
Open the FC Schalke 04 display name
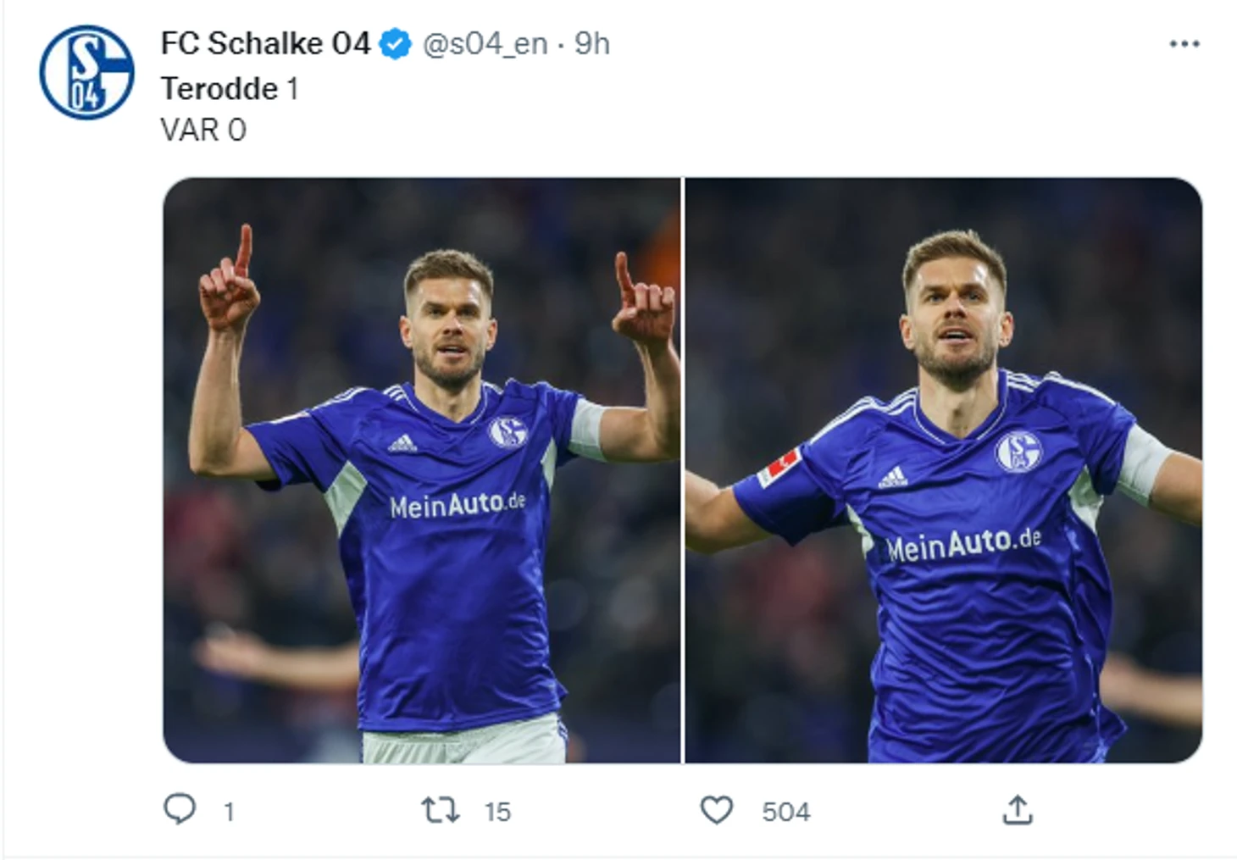pyautogui.click(x=265, y=44)
